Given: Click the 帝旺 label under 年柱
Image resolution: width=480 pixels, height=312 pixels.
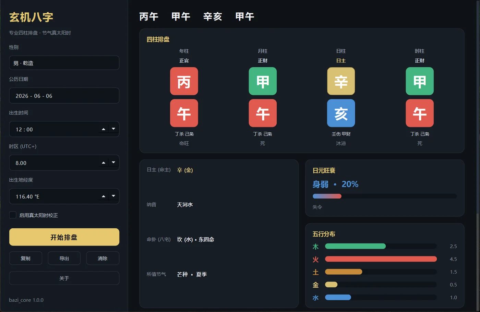Looking at the screenshot, I should point(184,143).
